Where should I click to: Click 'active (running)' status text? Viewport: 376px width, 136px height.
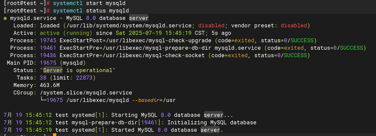click(x=66, y=33)
